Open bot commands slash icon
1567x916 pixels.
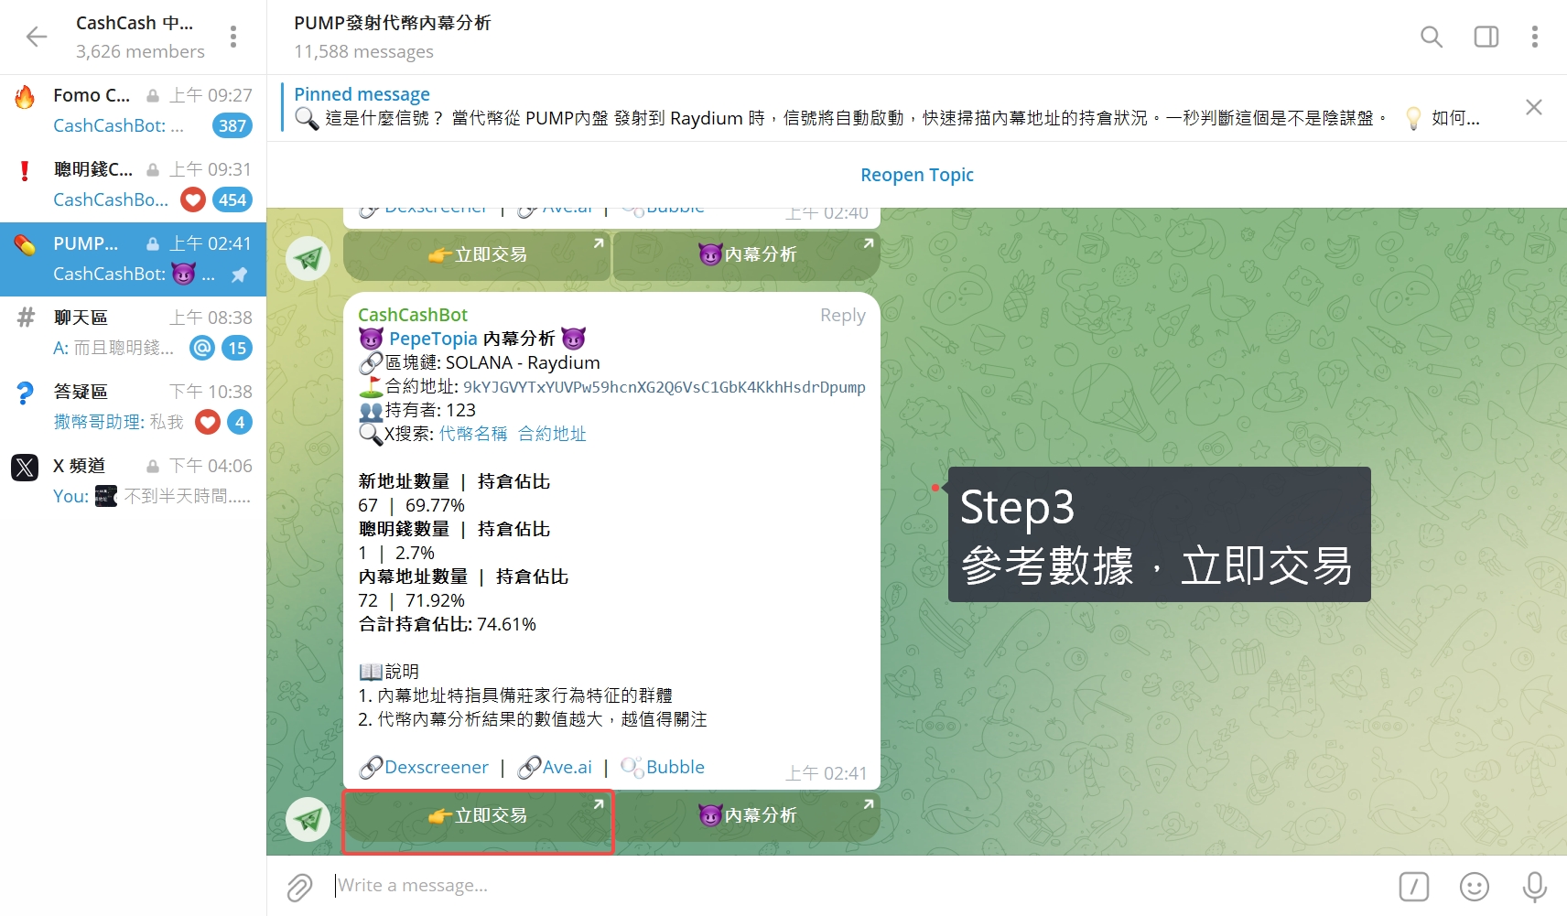[1413, 886]
